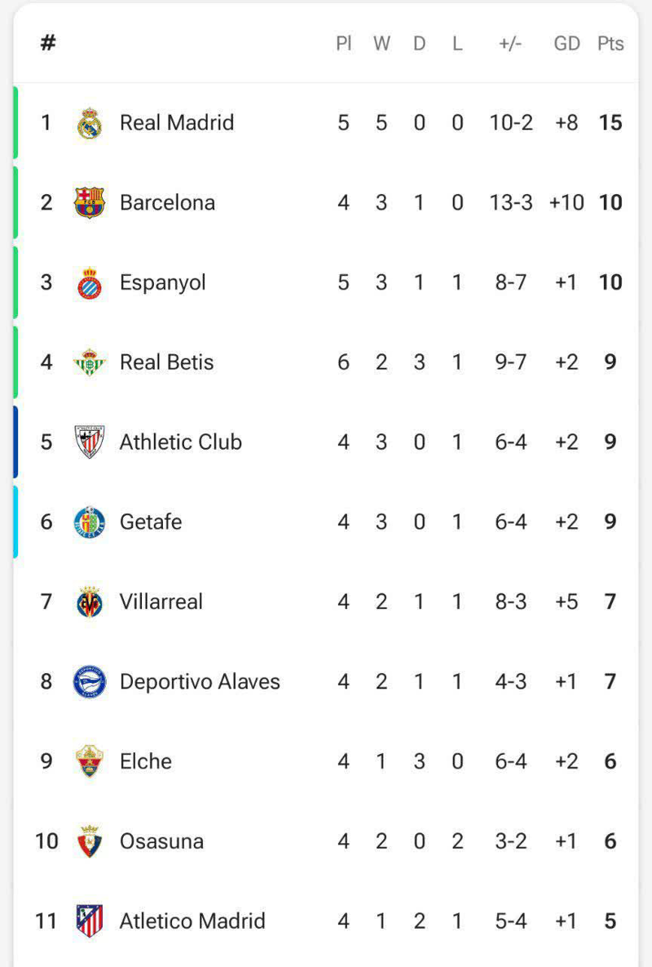
Task: Select the Atletico Madrid name
Action: tap(192, 921)
